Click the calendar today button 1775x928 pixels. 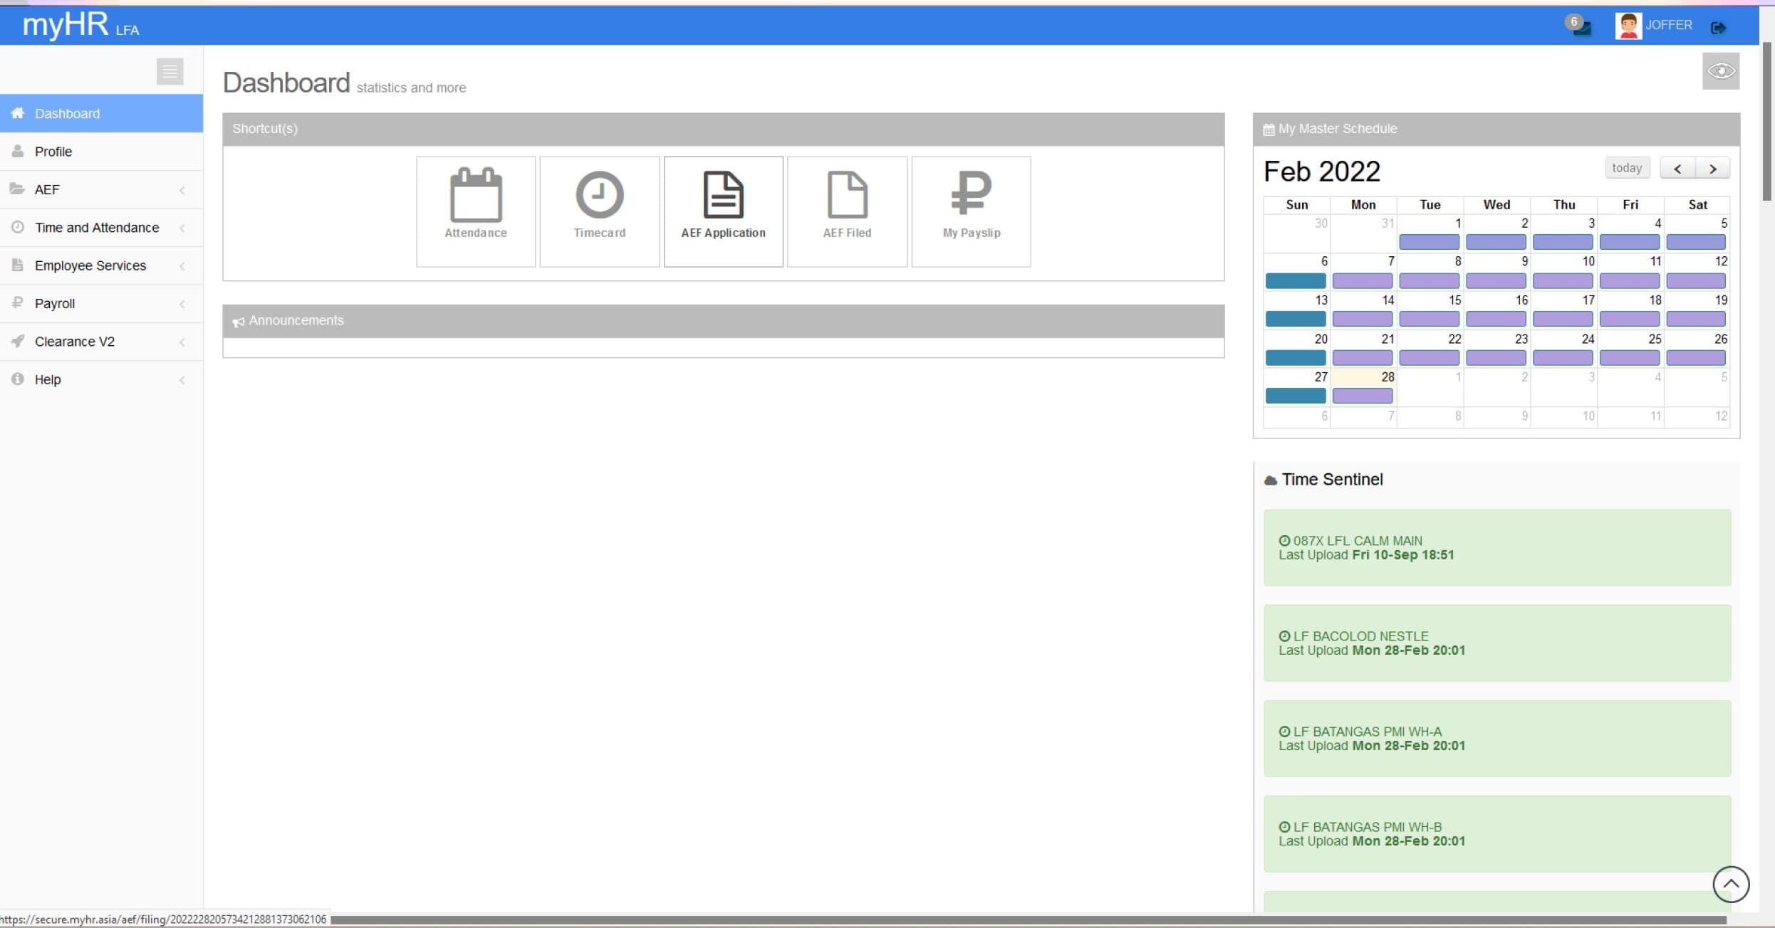coord(1626,168)
